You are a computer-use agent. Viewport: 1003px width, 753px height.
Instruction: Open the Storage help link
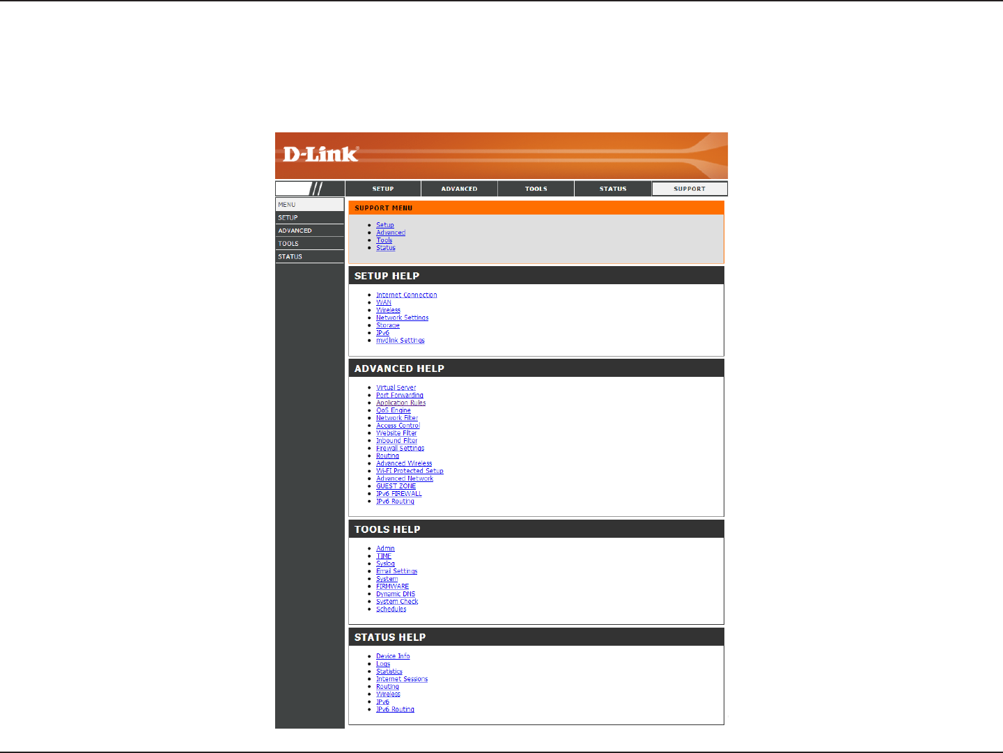pos(388,326)
